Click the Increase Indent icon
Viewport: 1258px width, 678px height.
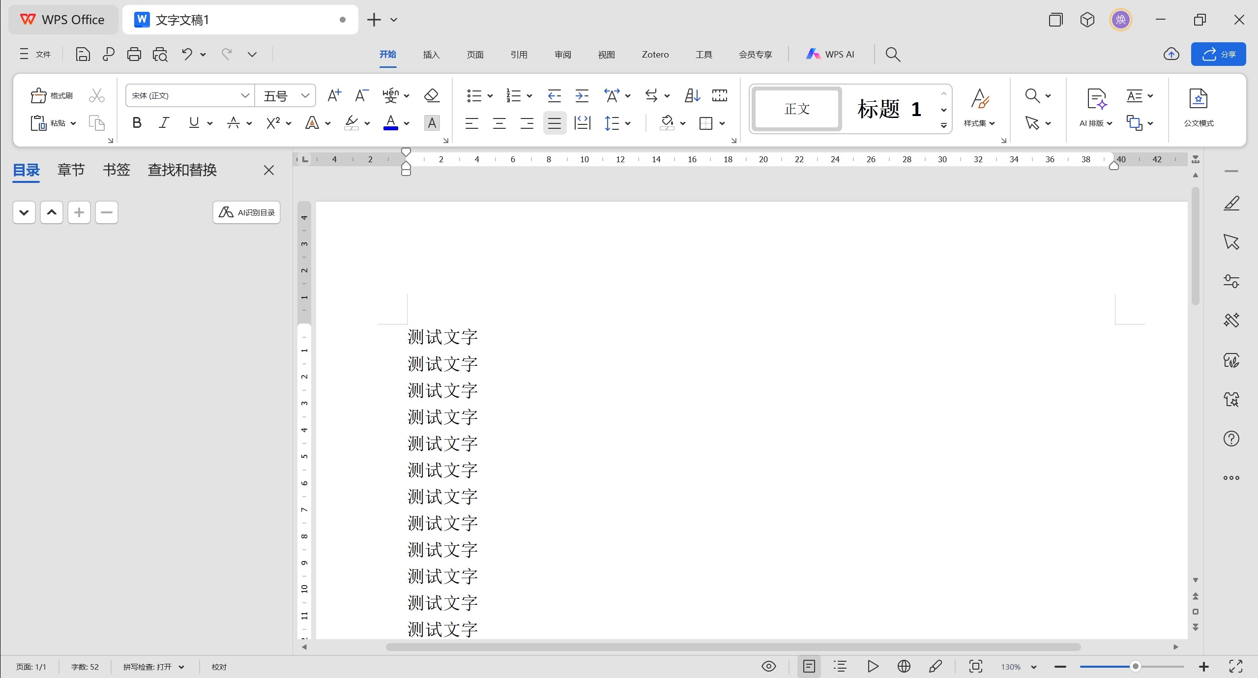(582, 95)
